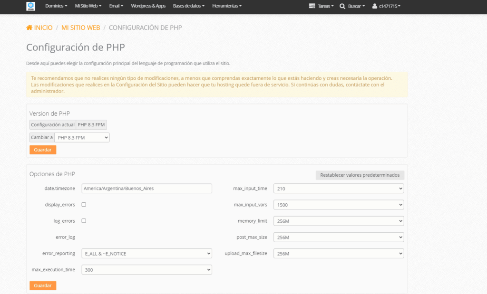Open the upload_max_filesize dropdown
The image size is (487, 294).
point(338,253)
